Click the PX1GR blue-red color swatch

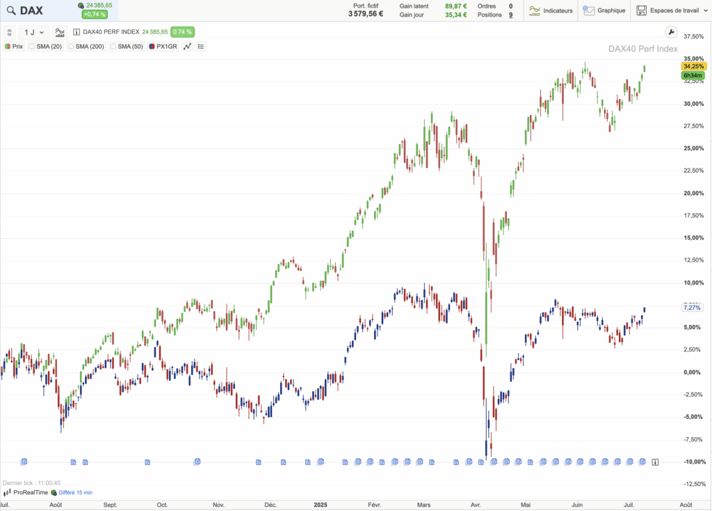[x=152, y=47]
